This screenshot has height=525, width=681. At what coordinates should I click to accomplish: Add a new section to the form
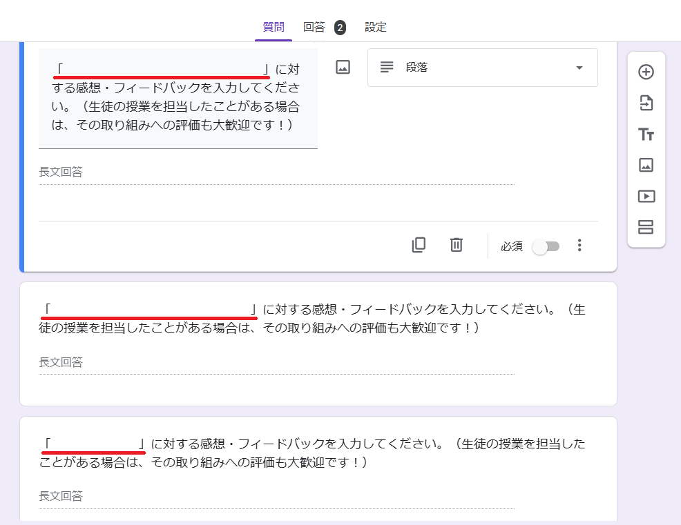pyautogui.click(x=646, y=227)
